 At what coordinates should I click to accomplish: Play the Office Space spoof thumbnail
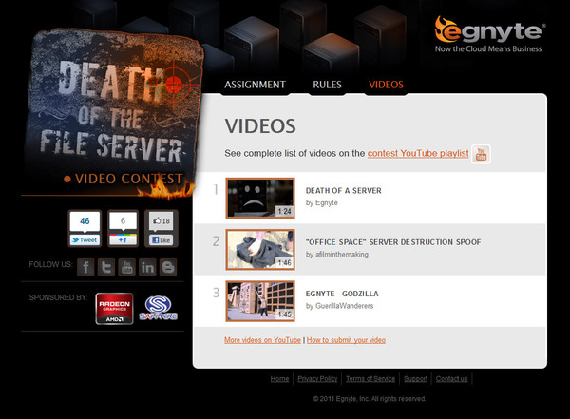click(x=260, y=250)
